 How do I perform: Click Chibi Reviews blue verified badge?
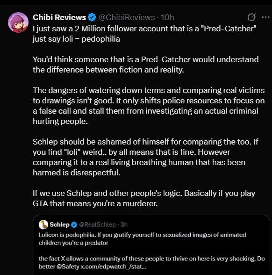[92, 17]
